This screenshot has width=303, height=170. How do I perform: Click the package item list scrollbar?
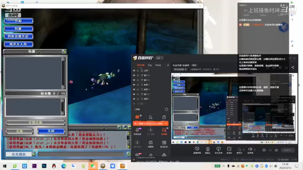point(63,73)
